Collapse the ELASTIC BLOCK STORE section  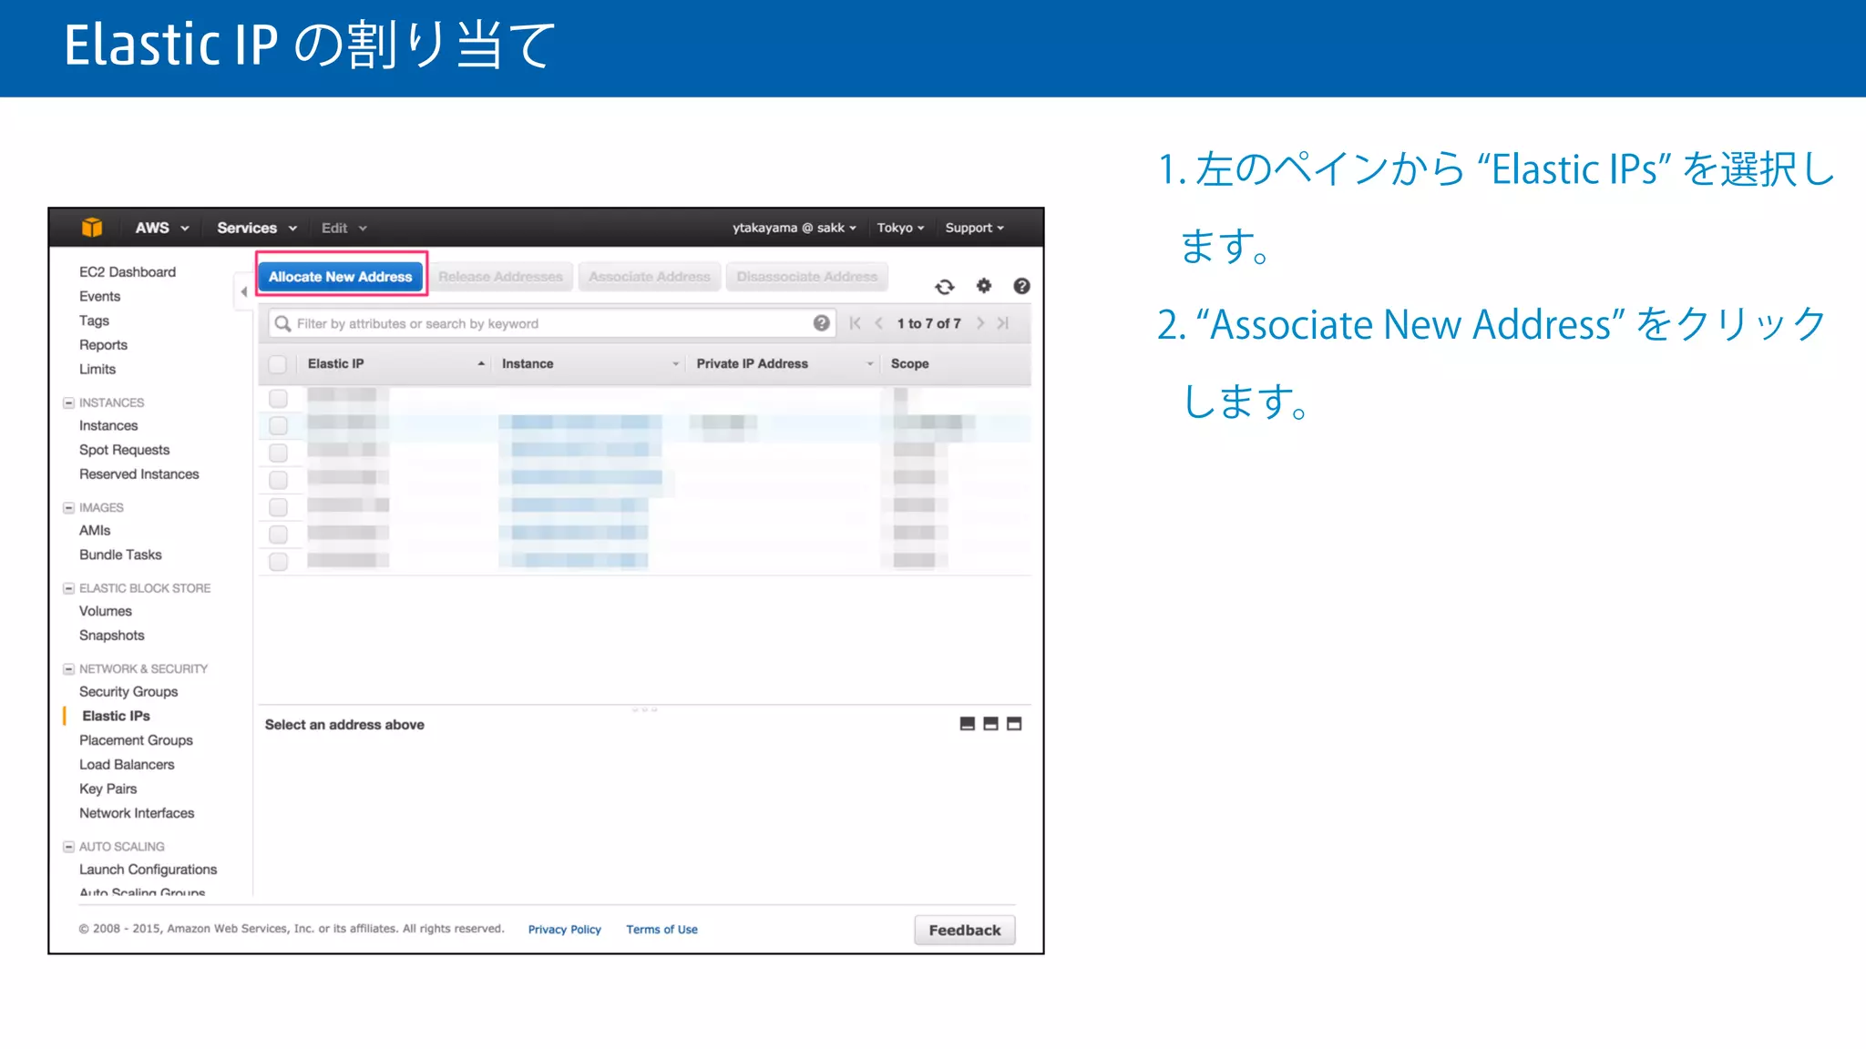point(68,588)
